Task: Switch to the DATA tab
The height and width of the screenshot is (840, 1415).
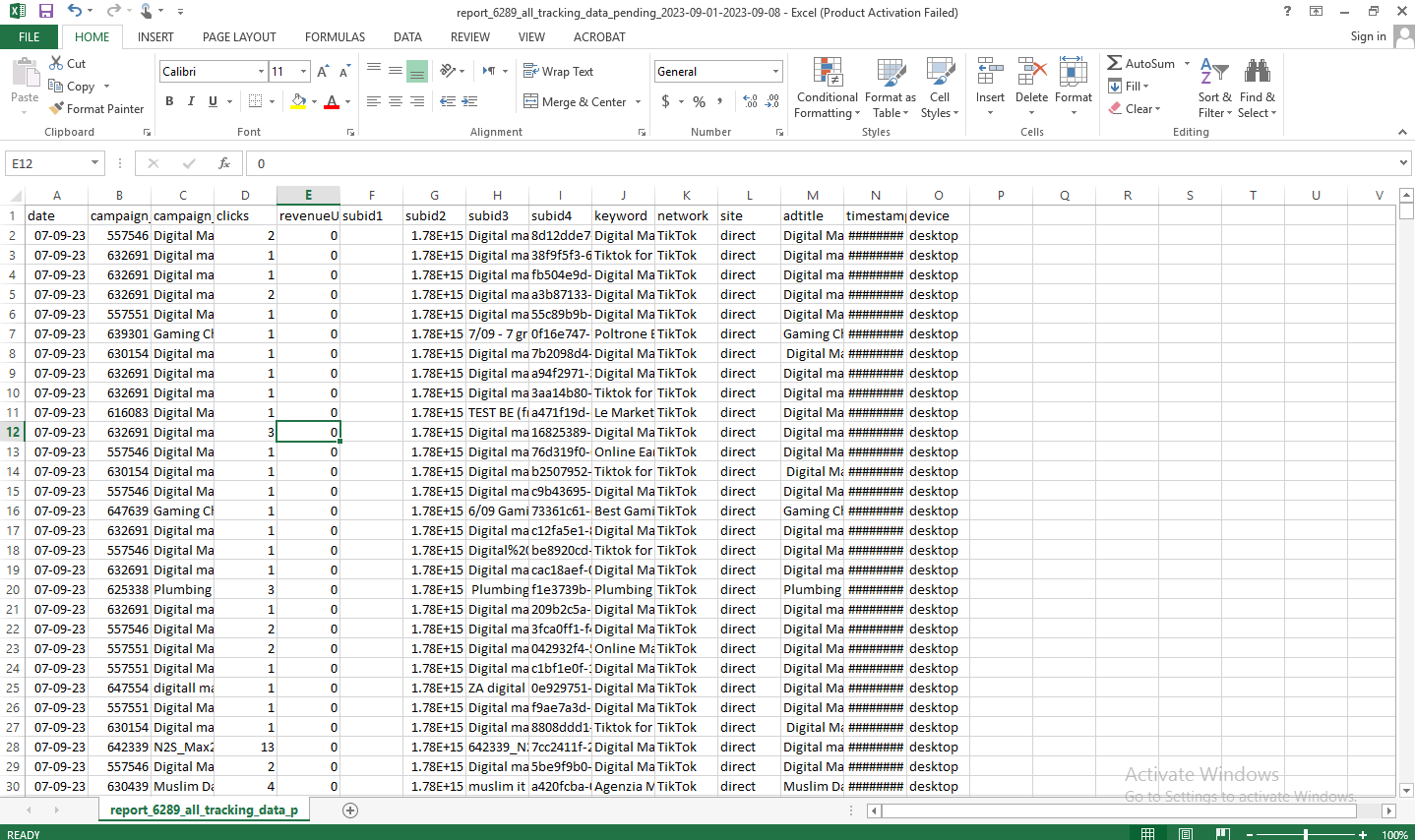Action: 407,37
